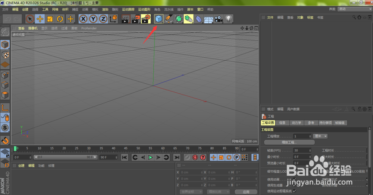Select the Live Selection arrow tool
The width and height of the screenshot is (373, 195).
30,19
